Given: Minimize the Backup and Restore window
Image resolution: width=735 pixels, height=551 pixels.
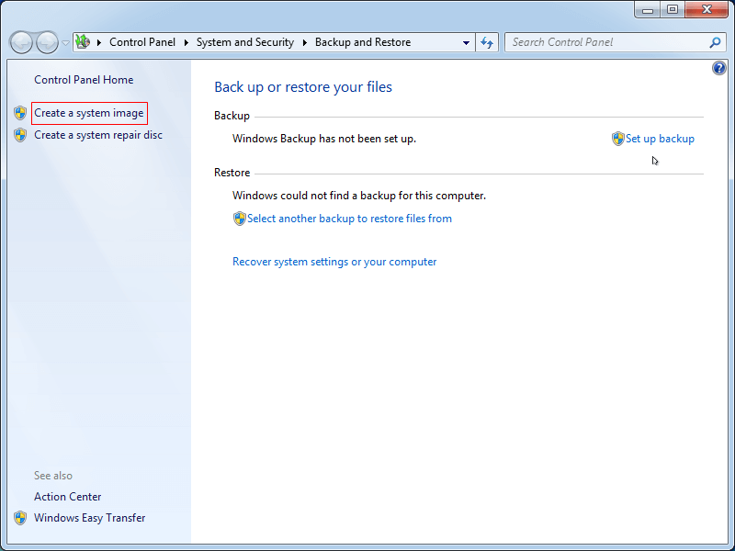Looking at the screenshot, I should [x=648, y=9].
